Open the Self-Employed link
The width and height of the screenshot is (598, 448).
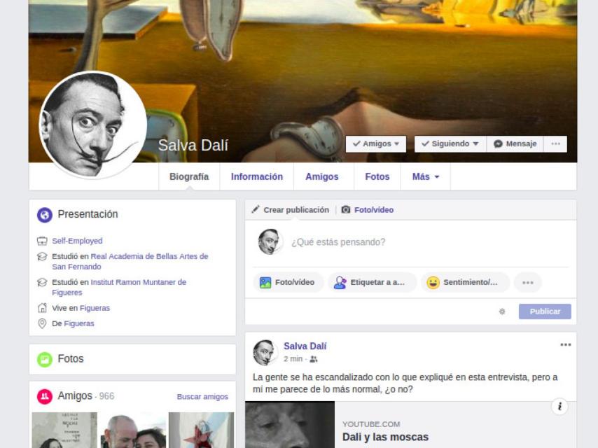(77, 241)
